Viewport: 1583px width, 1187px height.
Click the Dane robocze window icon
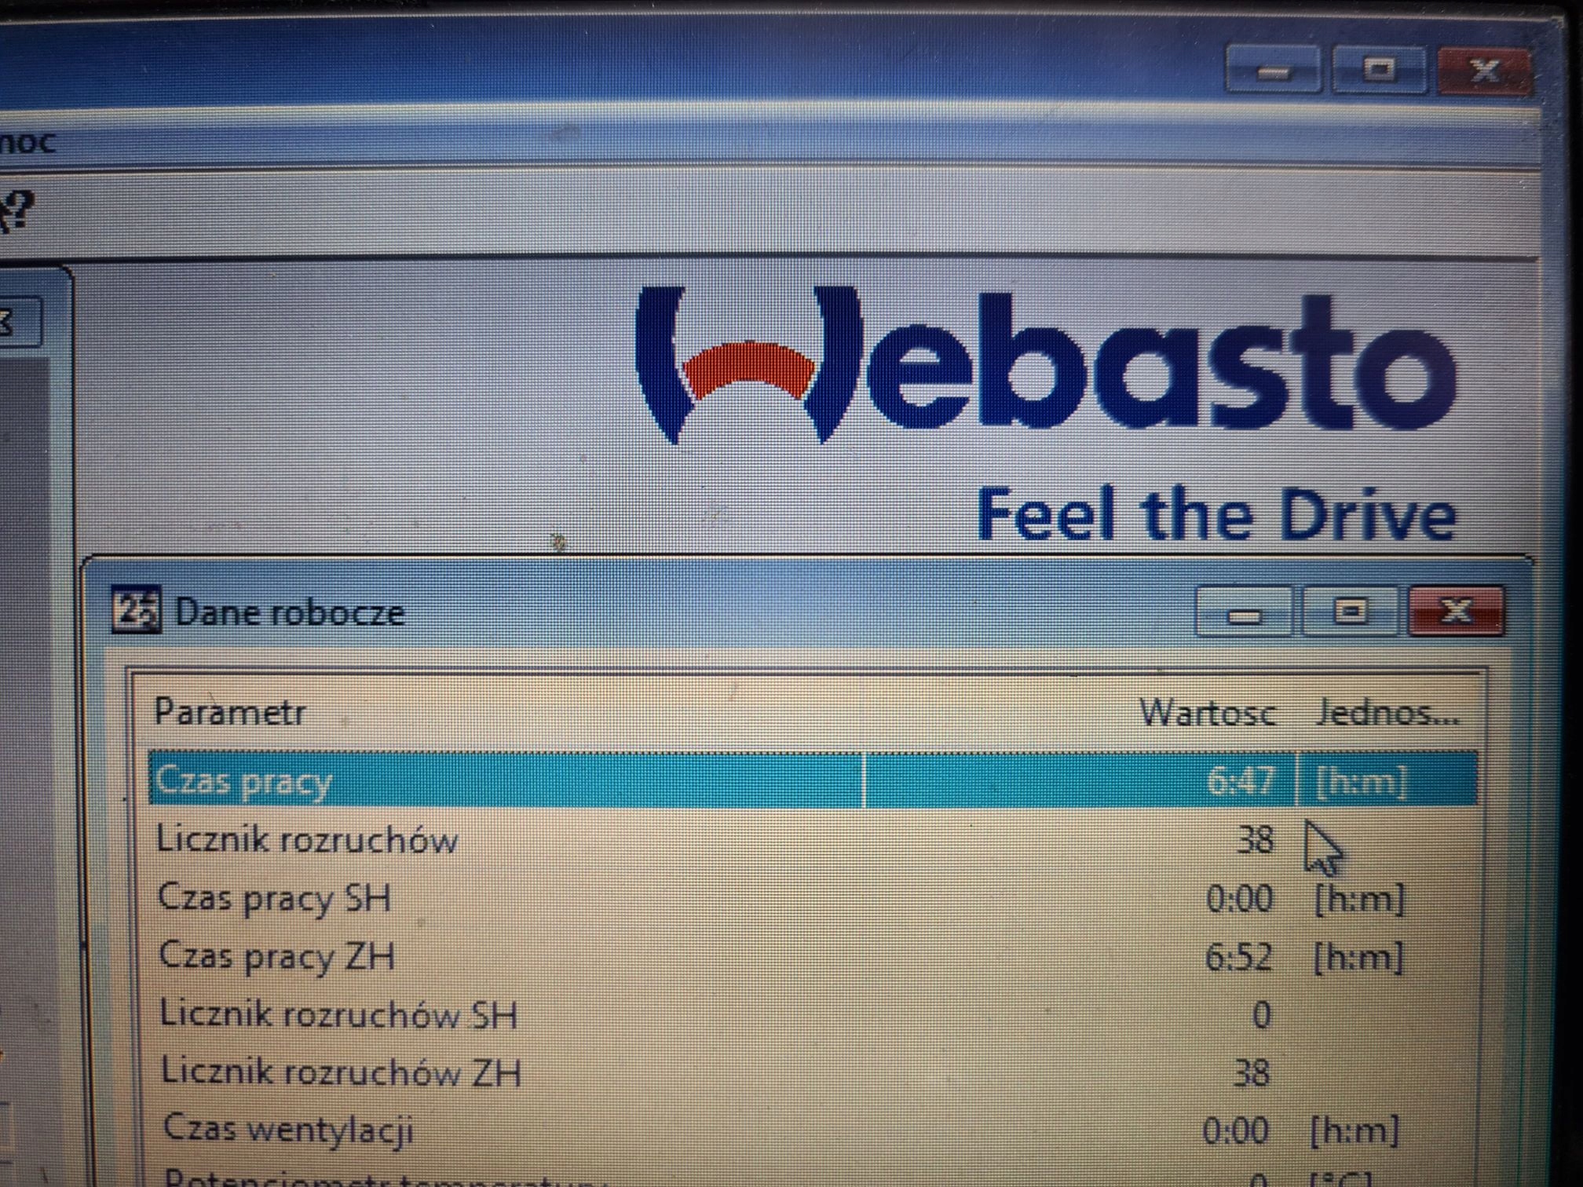click(x=136, y=610)
